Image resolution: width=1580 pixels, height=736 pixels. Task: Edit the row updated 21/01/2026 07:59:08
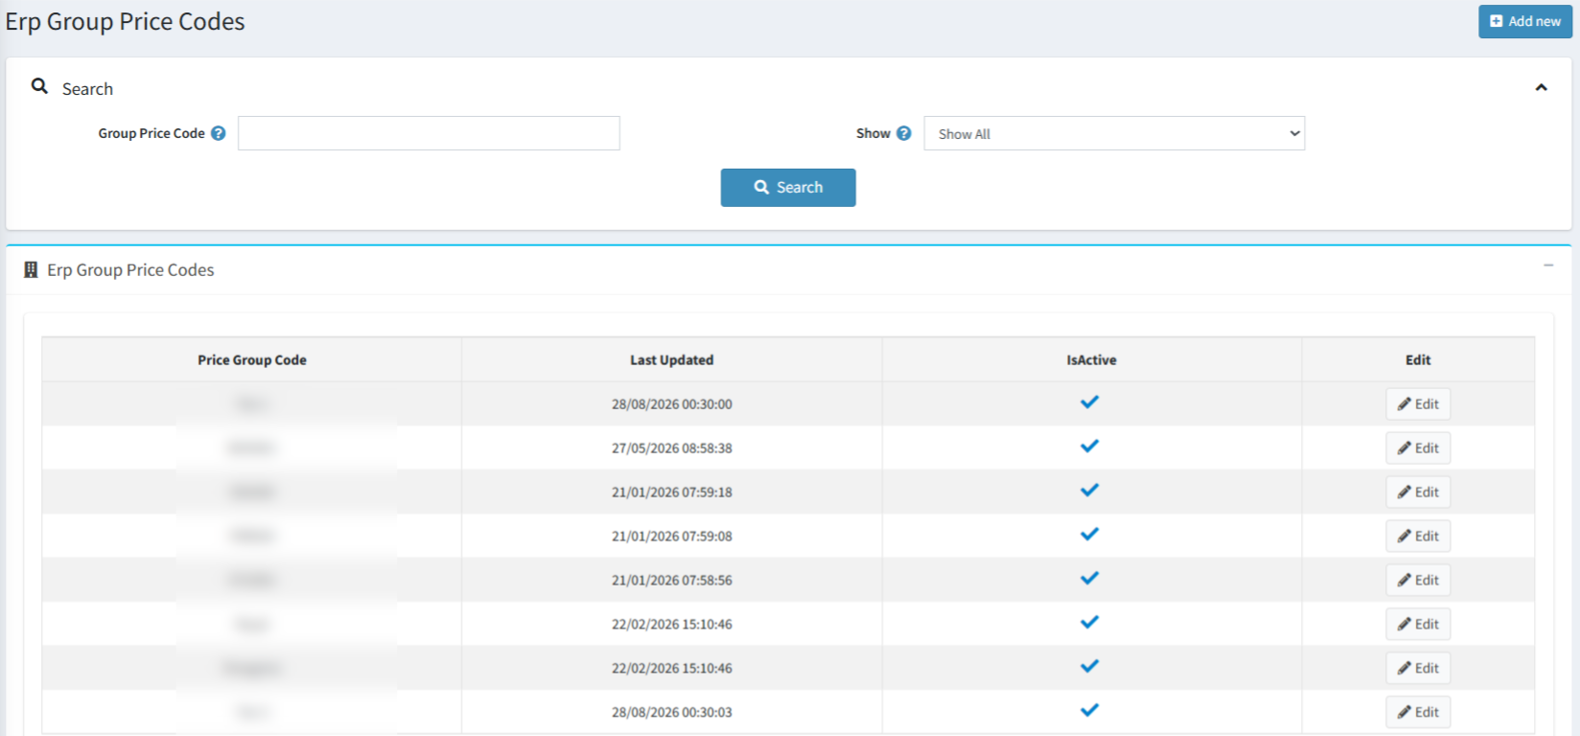[1418, 537]
